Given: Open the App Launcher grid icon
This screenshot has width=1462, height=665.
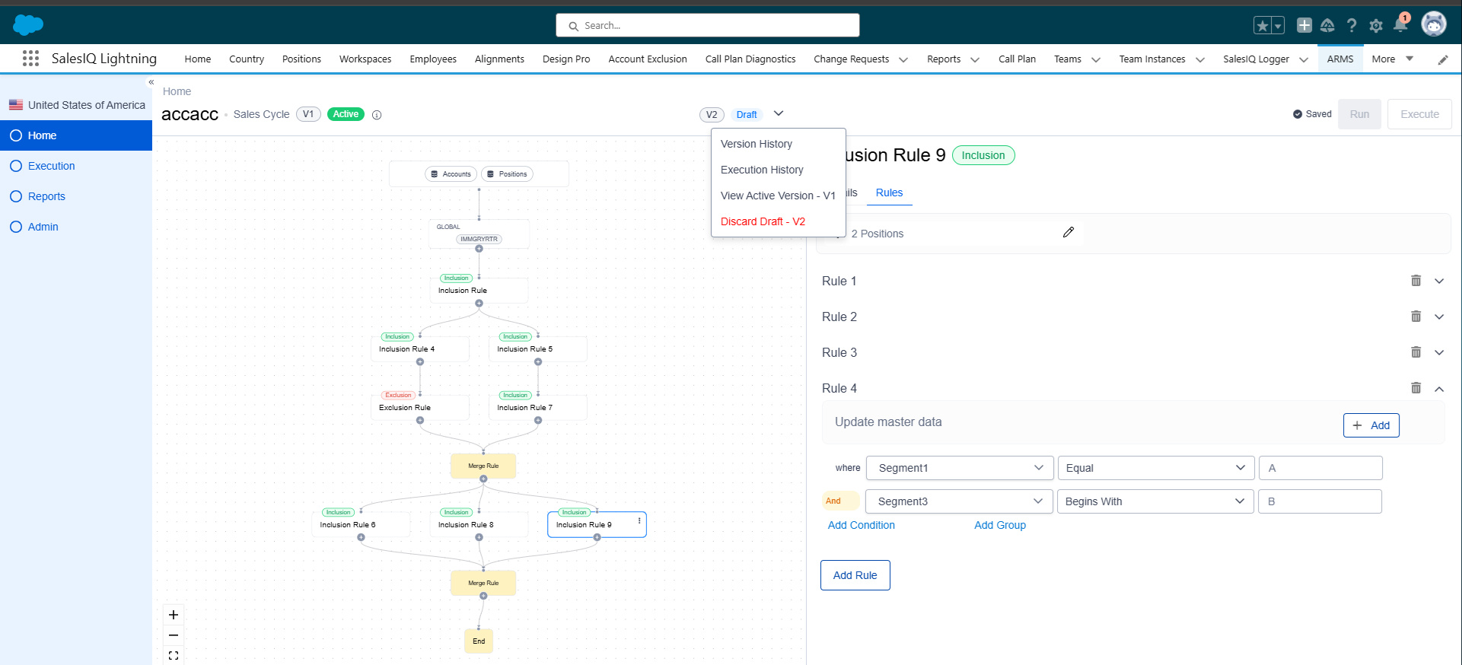Looking at the screenshot, I should [30, 59].
